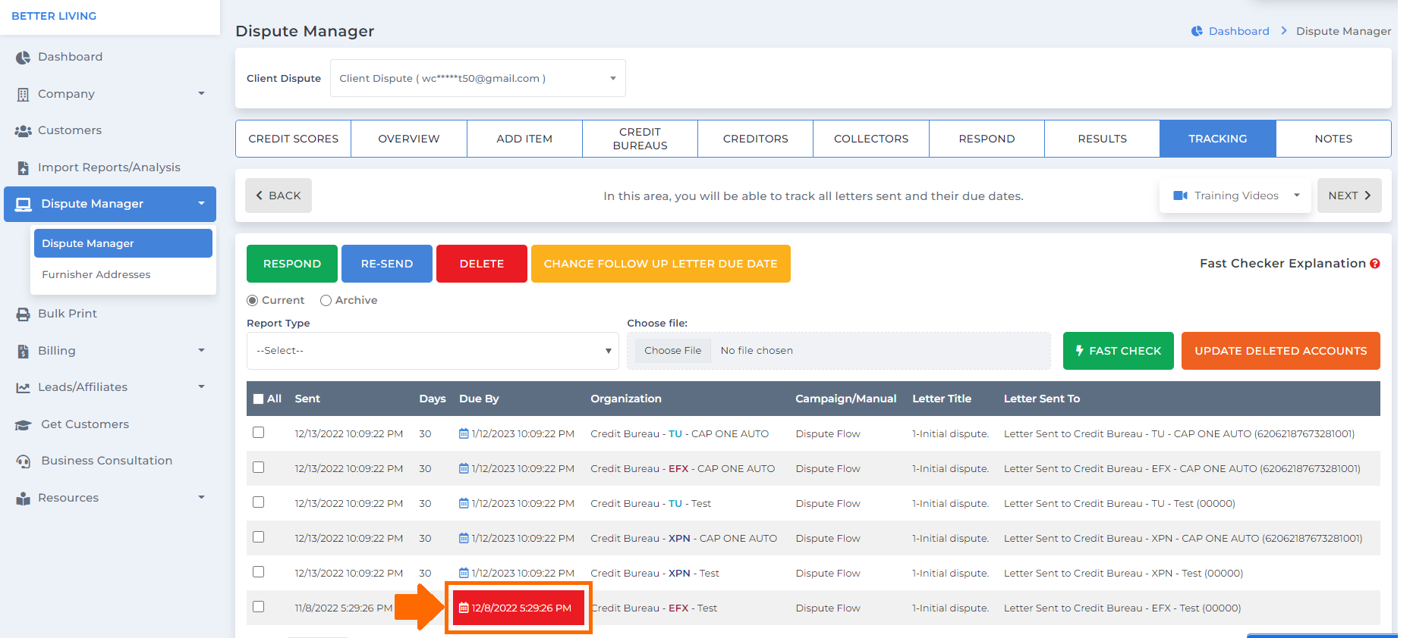Click the Dispute Manager laptop icon
Screen dimensions: 1413x638
tap(24, 205)
